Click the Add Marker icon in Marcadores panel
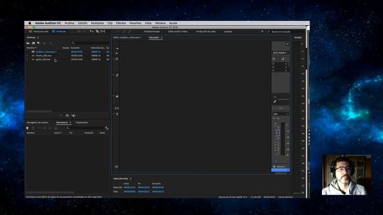Screen dimensions: 383x215 click(x=28, y=128)
